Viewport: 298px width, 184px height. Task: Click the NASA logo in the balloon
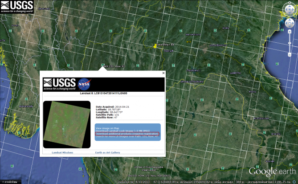[x=84, y=84]
